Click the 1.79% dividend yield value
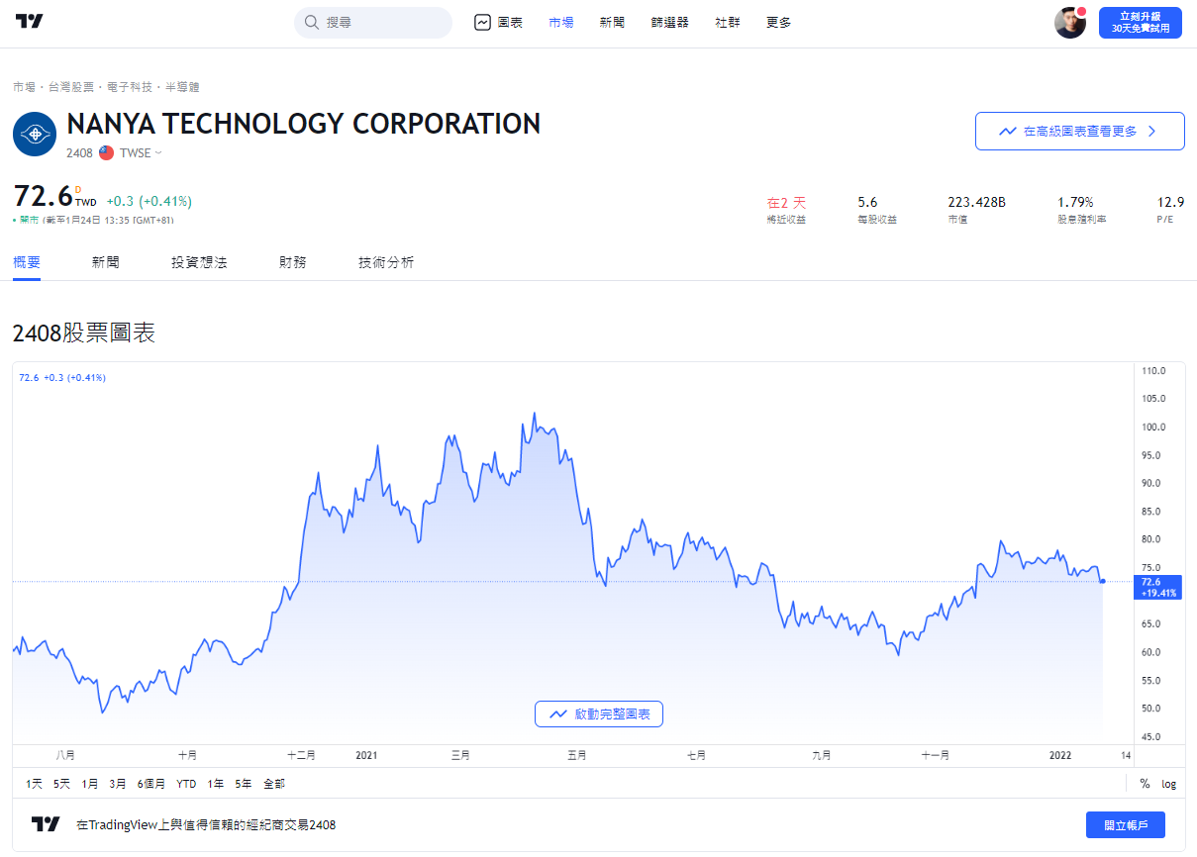 click(x=1075, y=202)
